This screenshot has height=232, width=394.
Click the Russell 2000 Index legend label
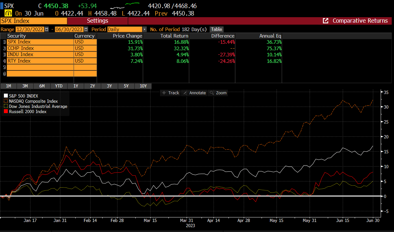point(28,111)
